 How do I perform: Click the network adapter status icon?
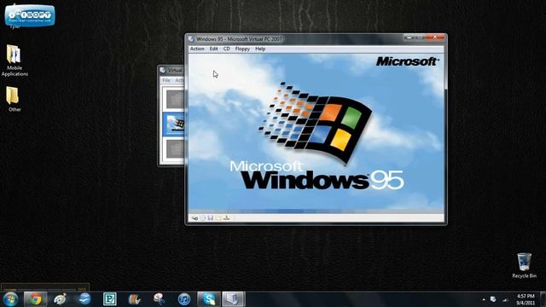point(226,218)
